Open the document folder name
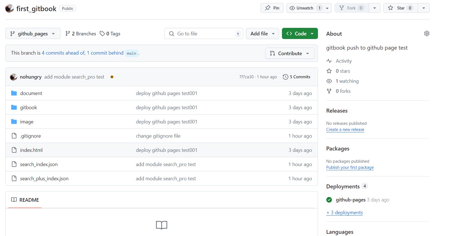The image size is (455, 236). point(31,93)
